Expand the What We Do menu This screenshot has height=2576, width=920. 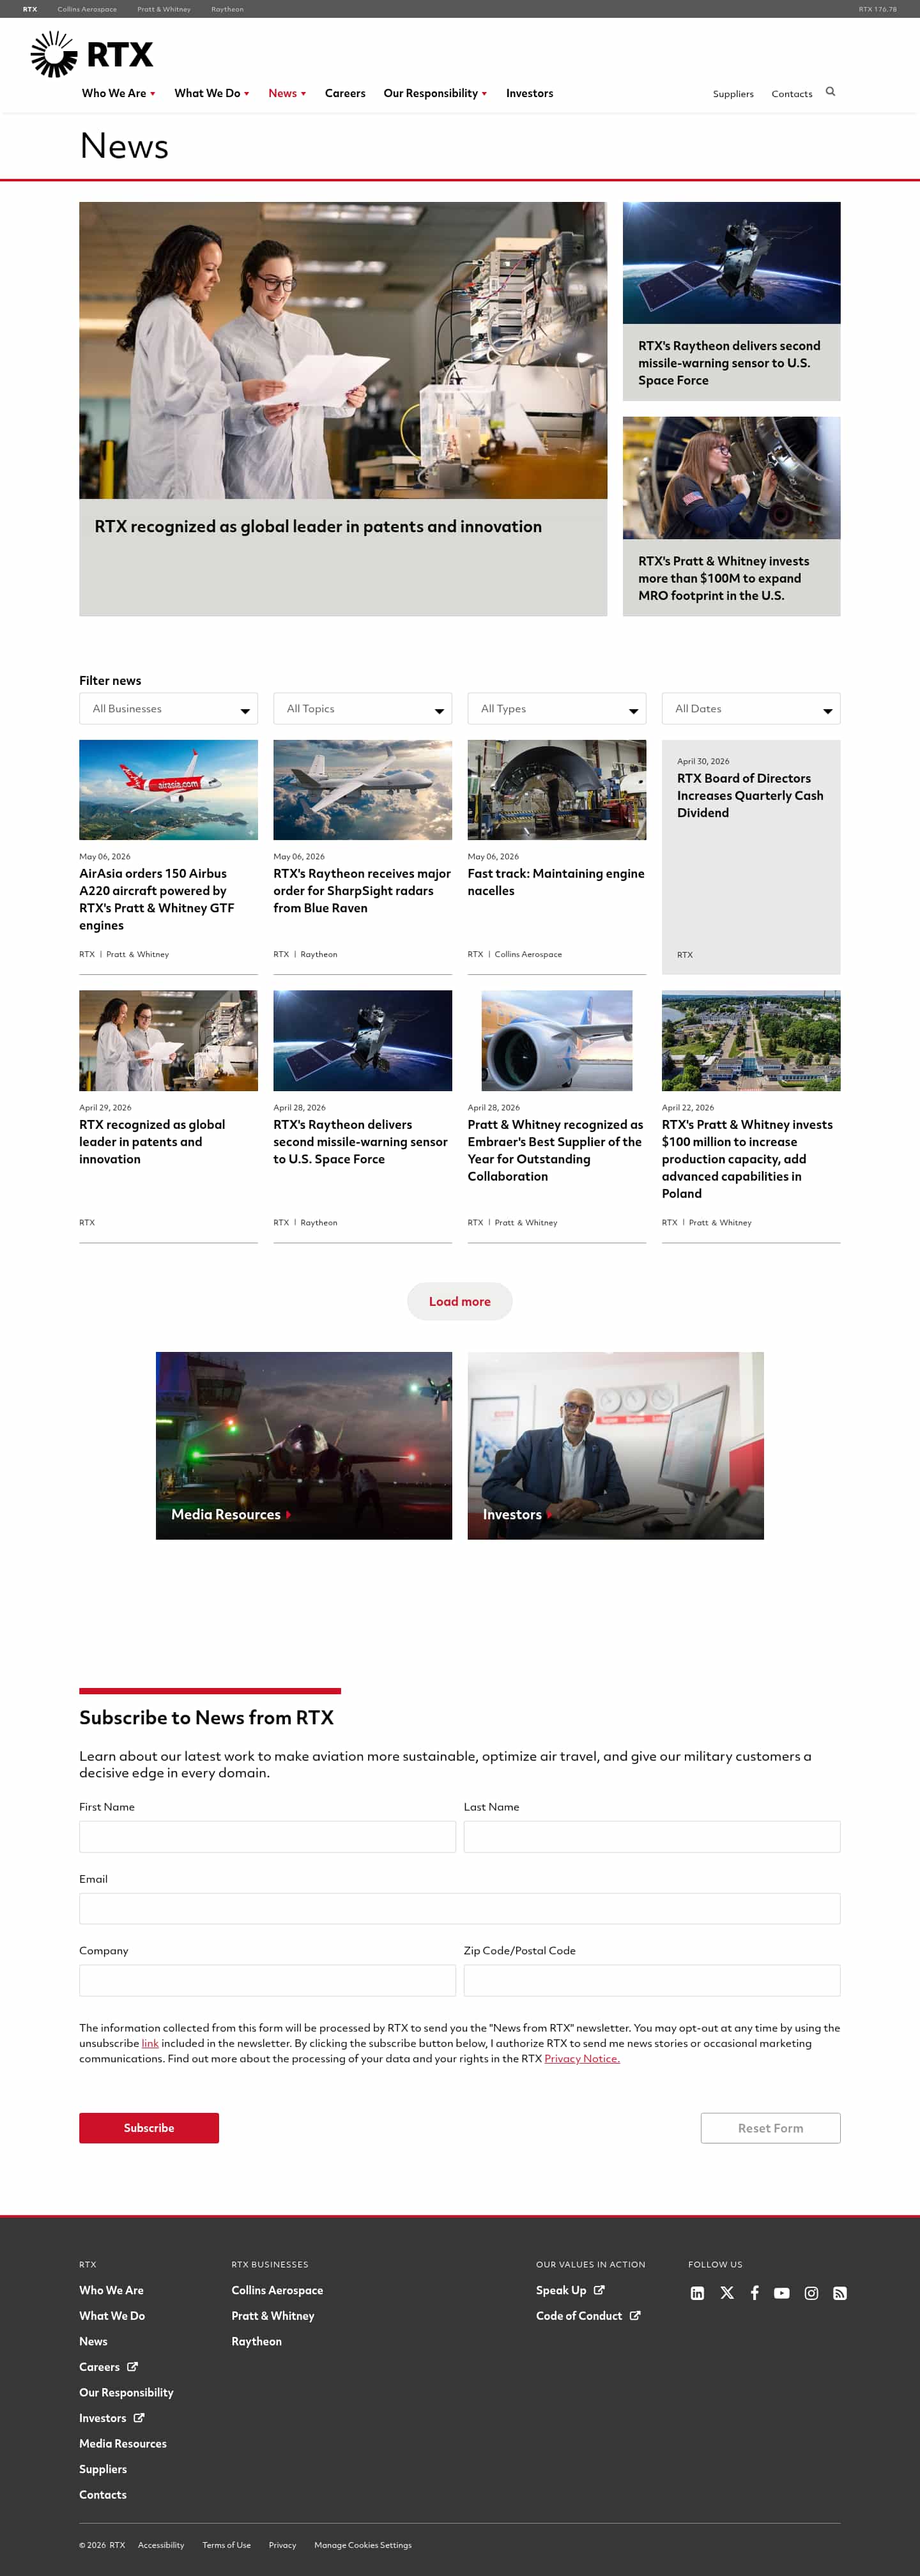(212, 93)
